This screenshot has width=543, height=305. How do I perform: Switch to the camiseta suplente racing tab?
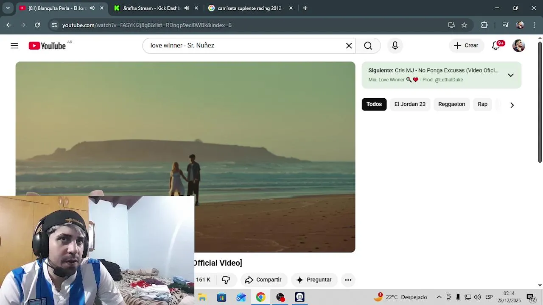[249, 8]
